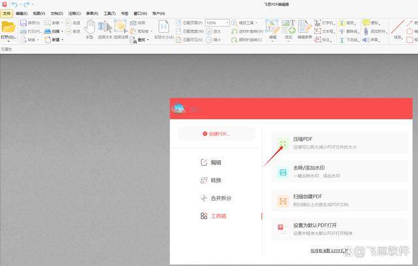
Task: Choose Compress PDF (压缩PDF) in the dialog
Action: tap(340, 143)
